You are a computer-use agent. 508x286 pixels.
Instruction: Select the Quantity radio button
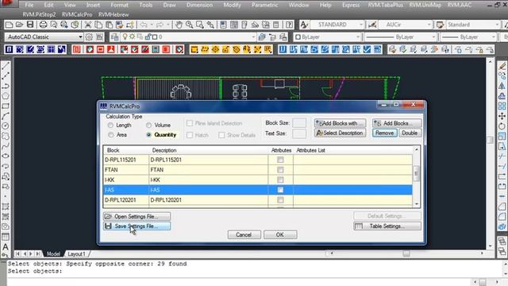(148, 134)
